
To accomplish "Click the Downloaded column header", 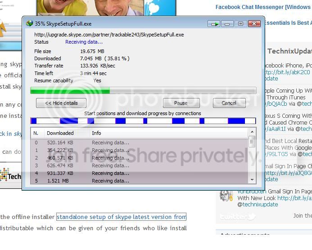I will 67,133.
